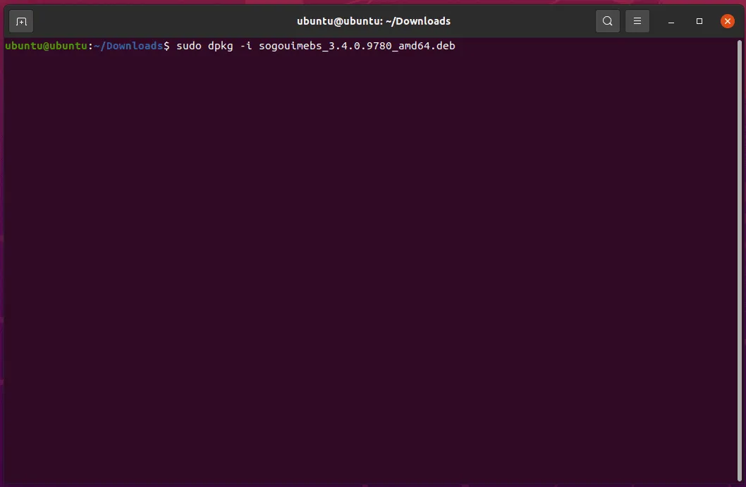The width and height of the screenshot is (746, 487).
Task: Click the window title 'ubuntu@ubuntu: ~/Downloads'
Action: pyautogui.click(x=374, y=21)
